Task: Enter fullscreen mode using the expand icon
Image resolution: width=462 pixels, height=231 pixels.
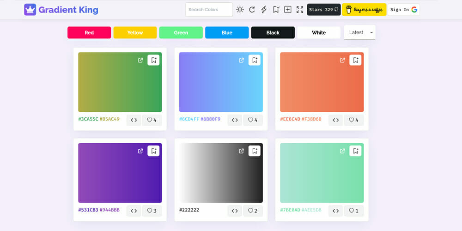Action: coord(300,10)
